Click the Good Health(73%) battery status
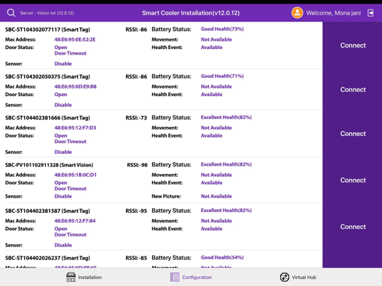 point(222,29)
